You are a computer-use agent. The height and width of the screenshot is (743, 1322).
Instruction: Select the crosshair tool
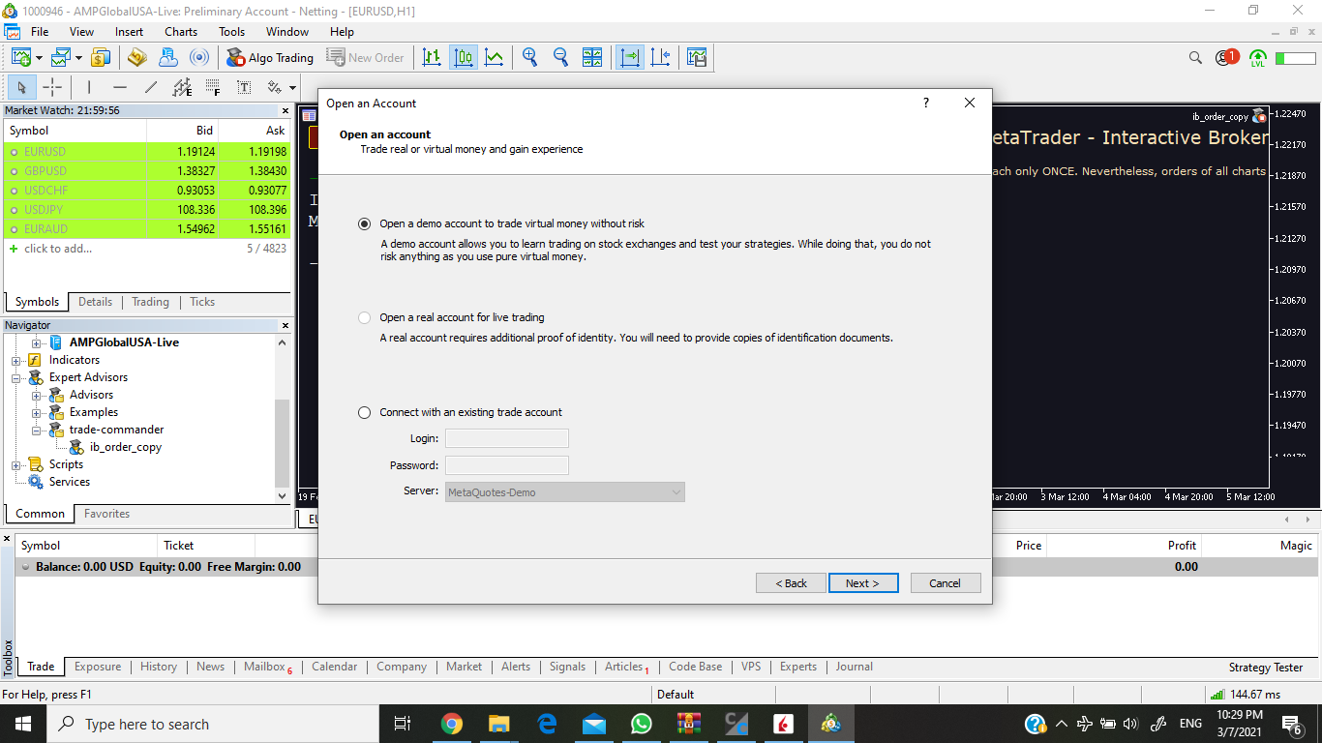pyautogui.click(x=52, y=87)
